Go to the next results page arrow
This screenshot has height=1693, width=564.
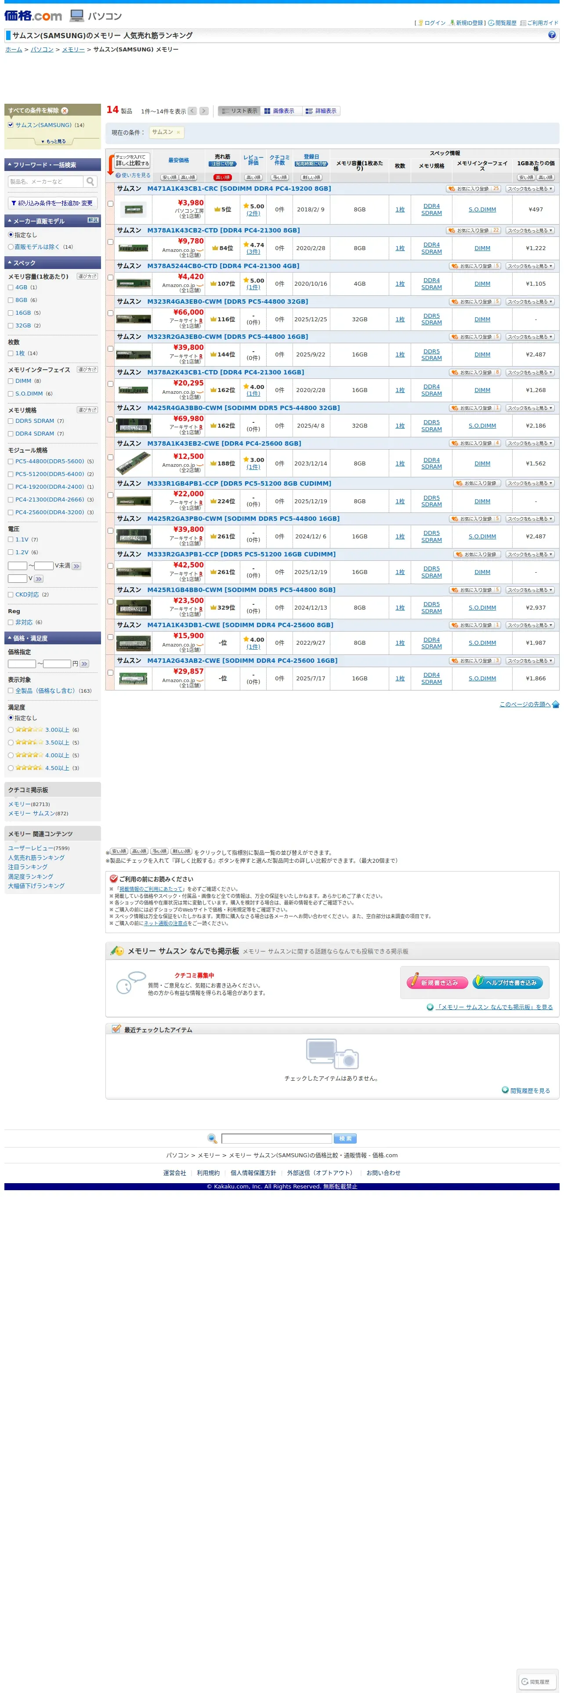[x=203, y=111]
